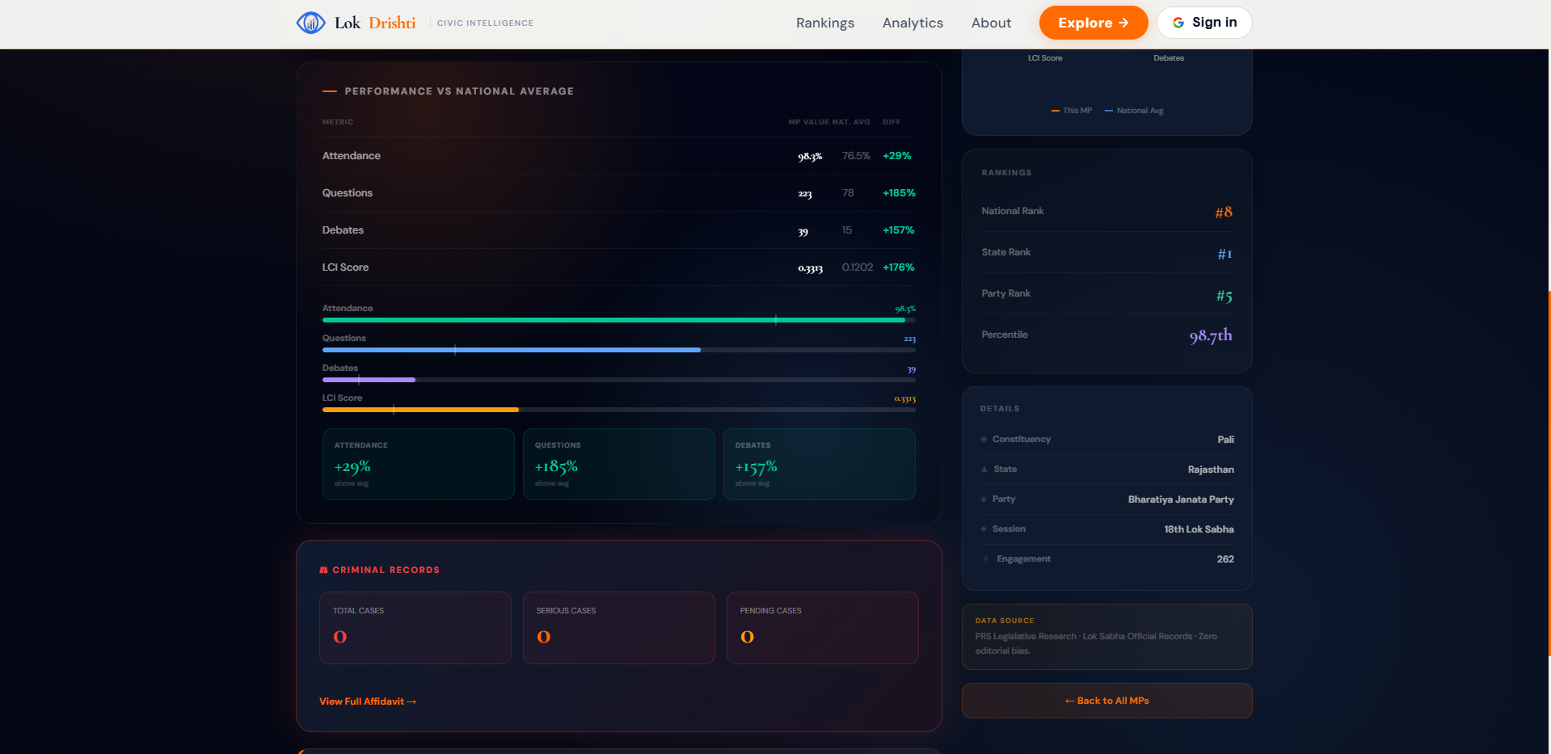Click Back to All MPs

1106,700
